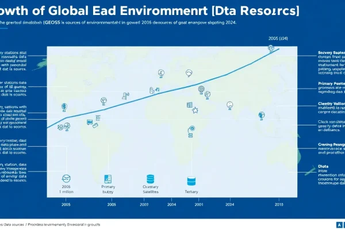
Task: Click the square document icon beside the star
Action: click(189, 105)
